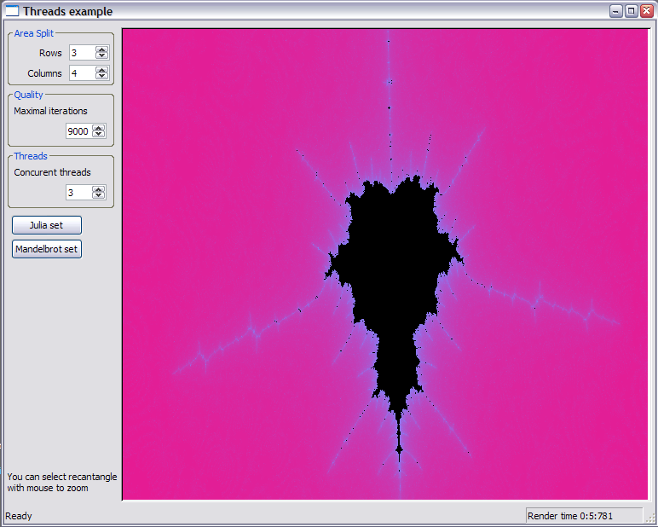
Task: Click the window resize grip corner
Action: pos(650,518)
